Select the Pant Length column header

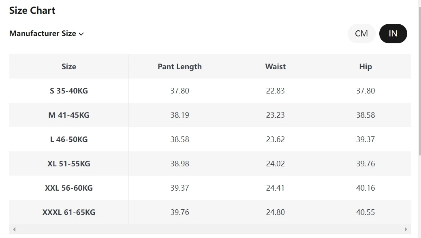coord(180,66)
